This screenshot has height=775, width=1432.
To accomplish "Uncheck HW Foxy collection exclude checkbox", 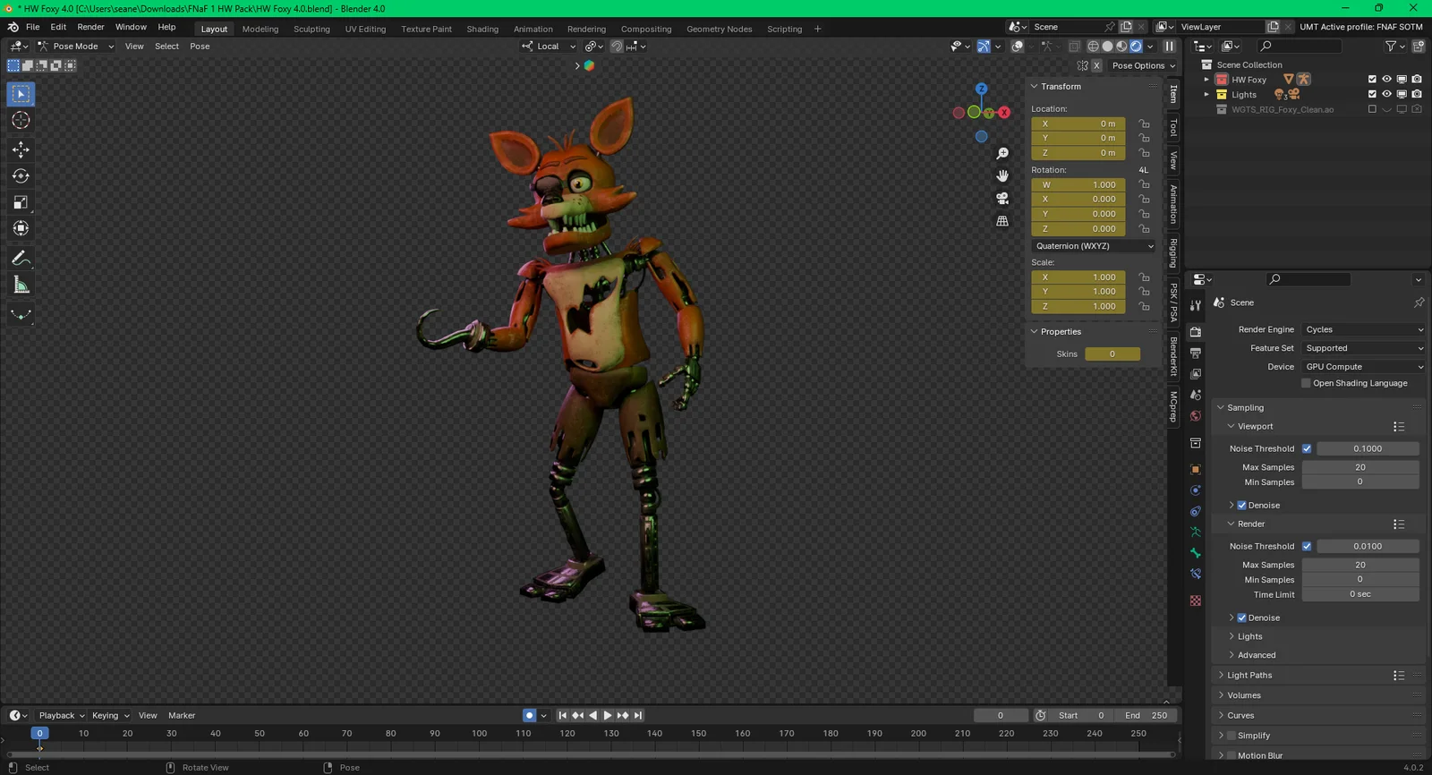I will [1372, 80].
